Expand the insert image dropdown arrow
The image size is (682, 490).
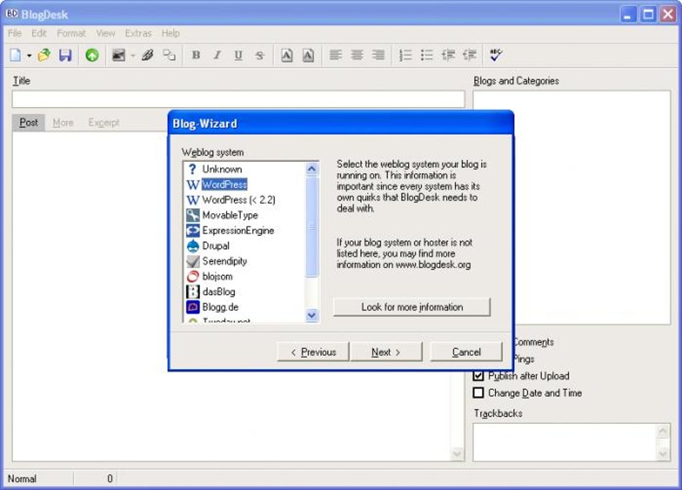(x=132, y=55)
